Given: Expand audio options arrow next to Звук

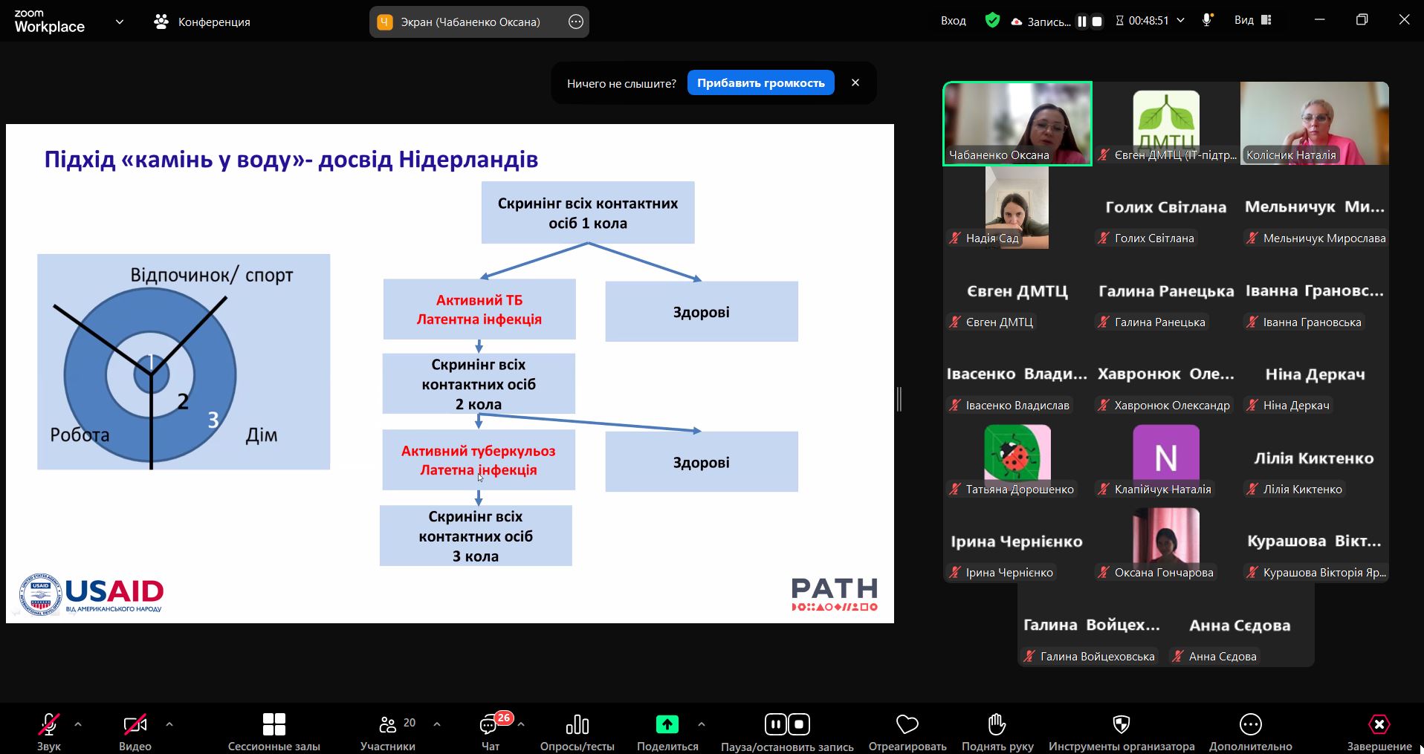Looking at the screenshot, I should coord(78,724).
